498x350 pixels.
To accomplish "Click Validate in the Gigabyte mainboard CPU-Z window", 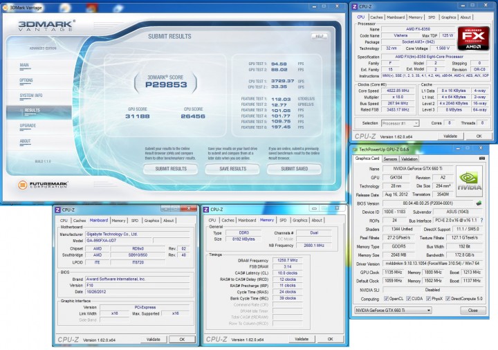I will 153,340.
